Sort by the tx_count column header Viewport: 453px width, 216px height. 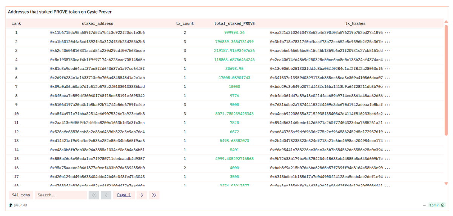[x=185, y=23]
